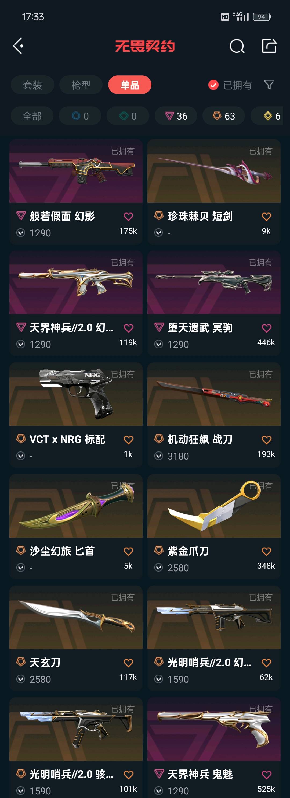Switch to the 套装 tab
Image resolution: width=290 pixels, height=798 pixels.
click(x=32, y=85)
